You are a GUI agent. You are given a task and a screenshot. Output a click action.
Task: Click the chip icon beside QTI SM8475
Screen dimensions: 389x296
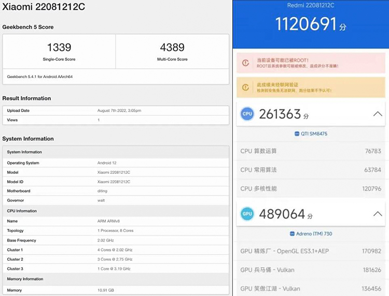coord(297,134)
